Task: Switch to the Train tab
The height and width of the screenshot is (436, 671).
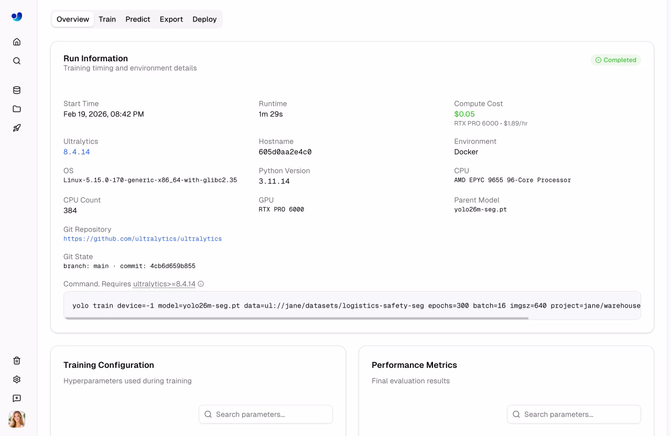Action: 107,19
